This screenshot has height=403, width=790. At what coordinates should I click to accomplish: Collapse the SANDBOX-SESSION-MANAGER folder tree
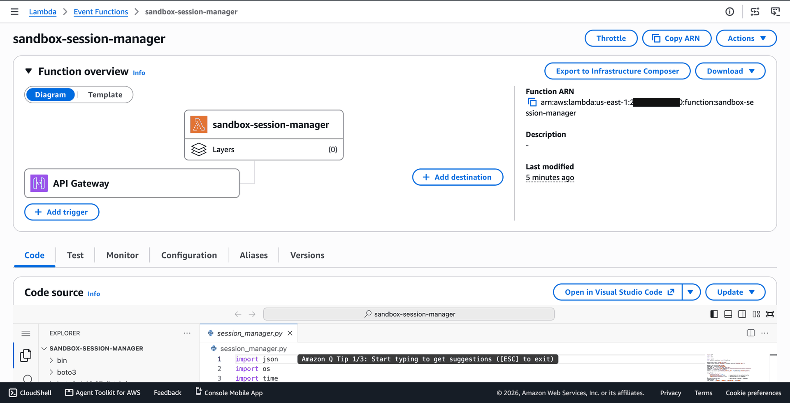pos(44,348)
